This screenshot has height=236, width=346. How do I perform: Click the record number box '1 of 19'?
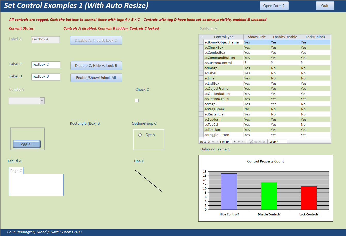pos(225,142)
